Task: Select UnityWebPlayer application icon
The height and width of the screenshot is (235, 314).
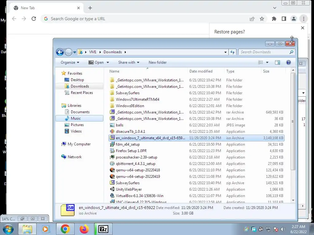Action: (112, 189)
